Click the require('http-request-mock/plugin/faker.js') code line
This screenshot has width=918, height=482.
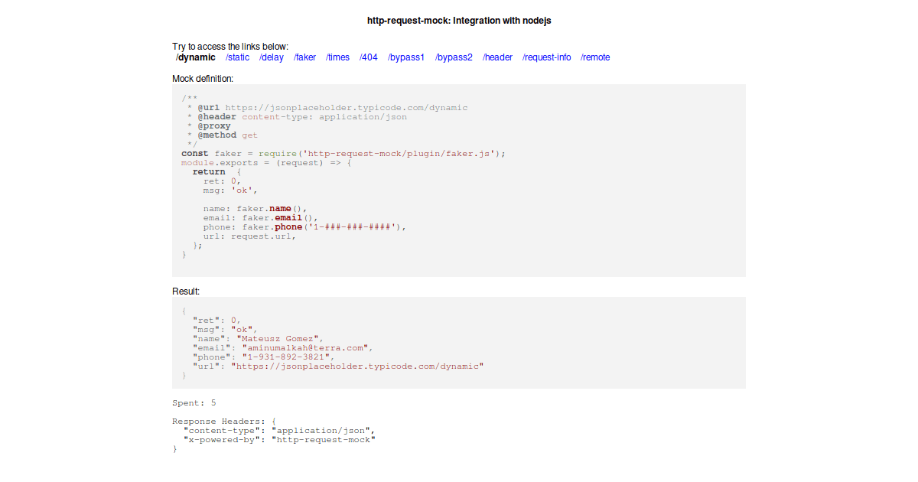click(343, 154)
